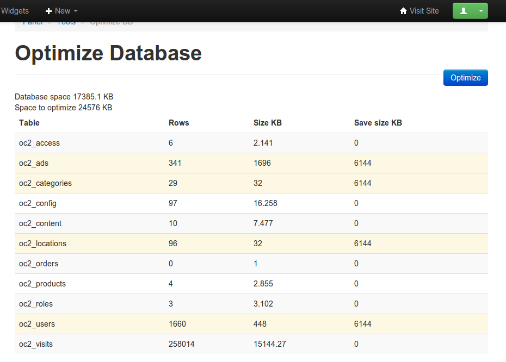Open the New dropdown caret
Screen dimensions: 506x362
76,11
